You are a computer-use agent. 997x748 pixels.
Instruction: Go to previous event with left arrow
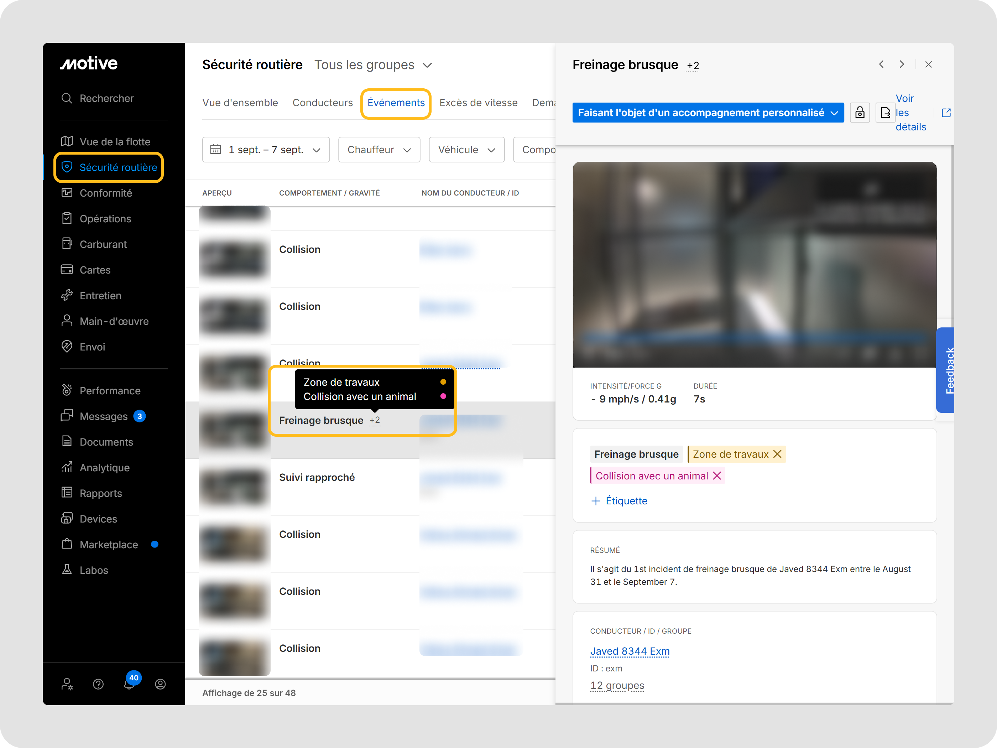pyautogui.click(x=881, y=64)
